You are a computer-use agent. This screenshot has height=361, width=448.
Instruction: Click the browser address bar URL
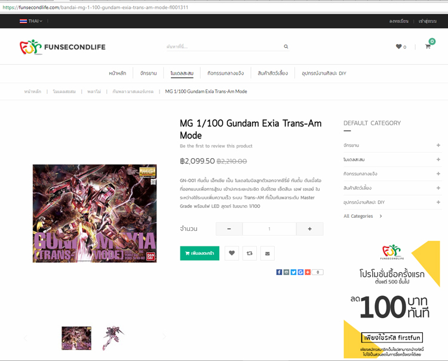coord(96,7)
